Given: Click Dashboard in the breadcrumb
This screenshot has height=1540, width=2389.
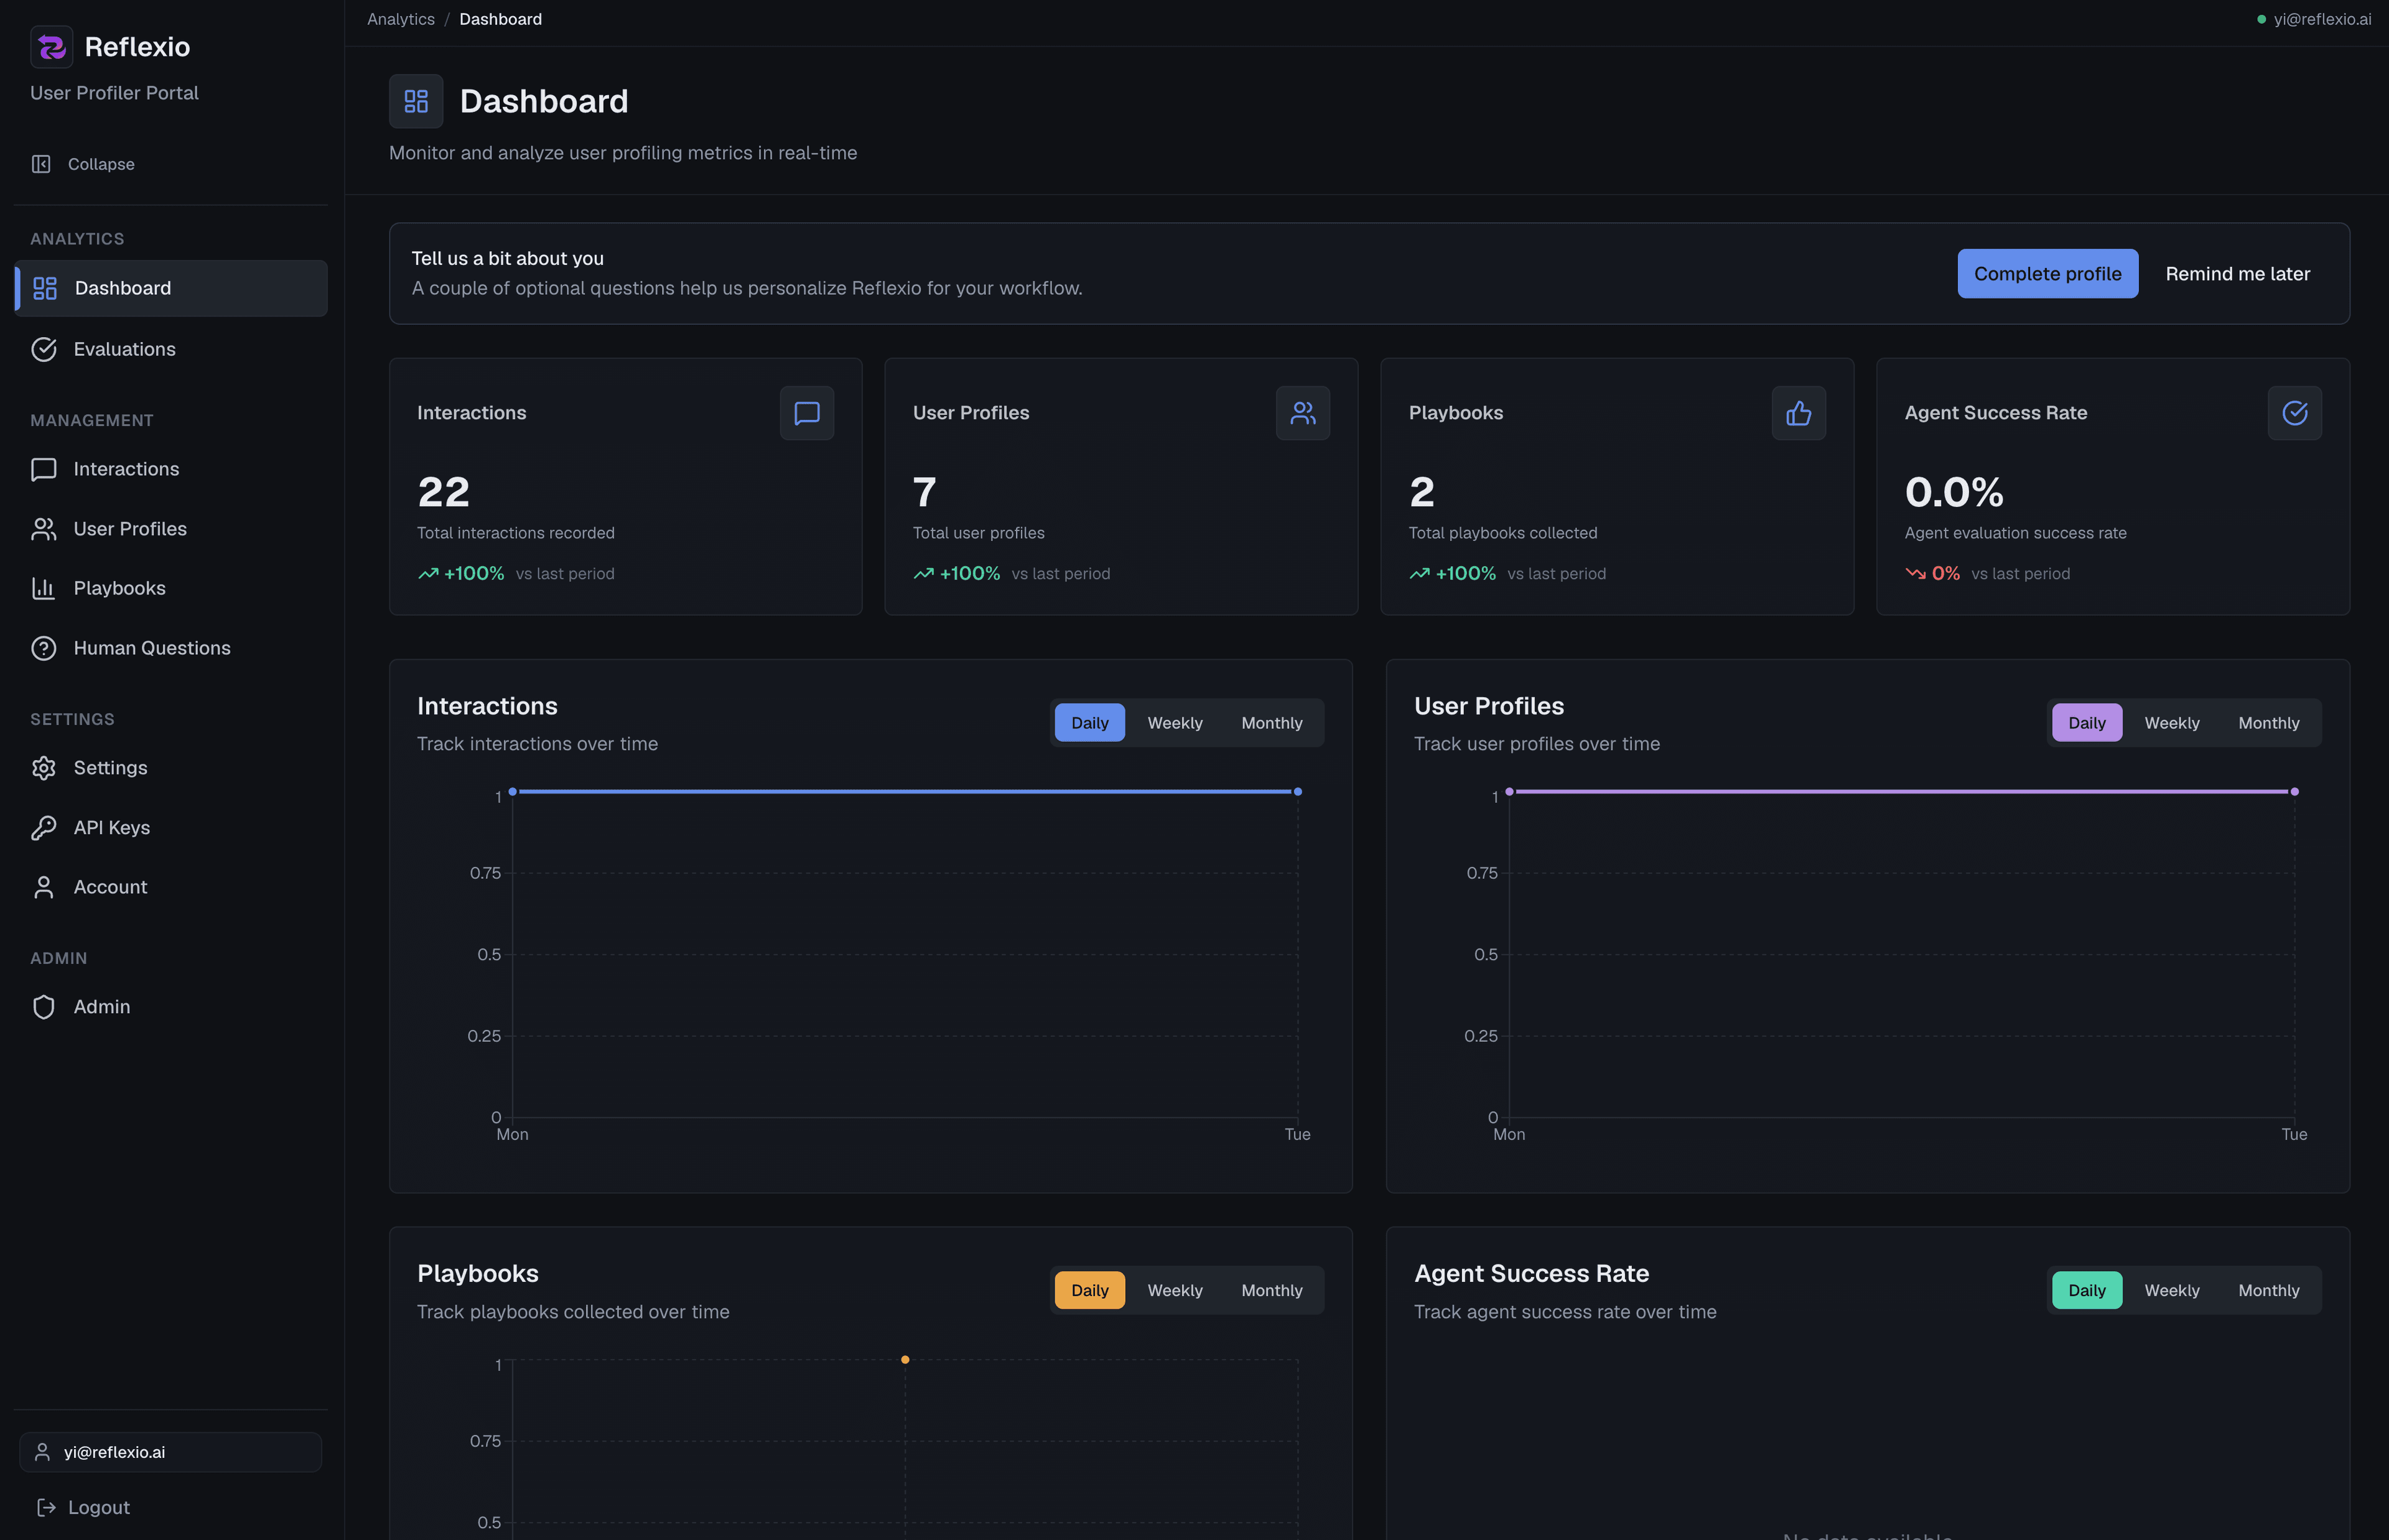Looking at the screenshot, I should pyautogui.click(x=500, y=19).
